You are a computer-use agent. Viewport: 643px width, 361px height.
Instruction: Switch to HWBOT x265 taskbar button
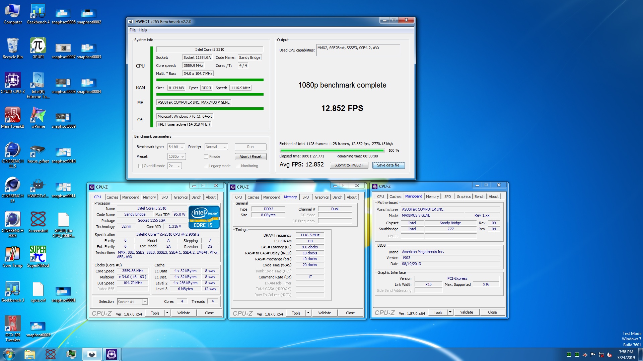91,354
